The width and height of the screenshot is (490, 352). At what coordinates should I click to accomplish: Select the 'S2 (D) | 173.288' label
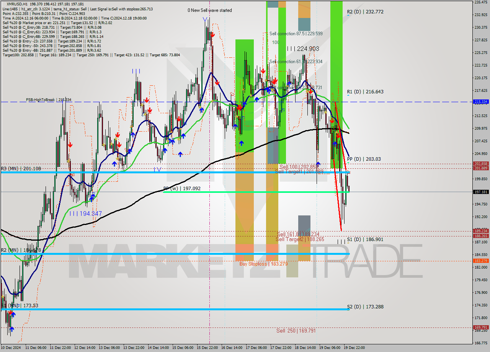[x=365, y=307]
